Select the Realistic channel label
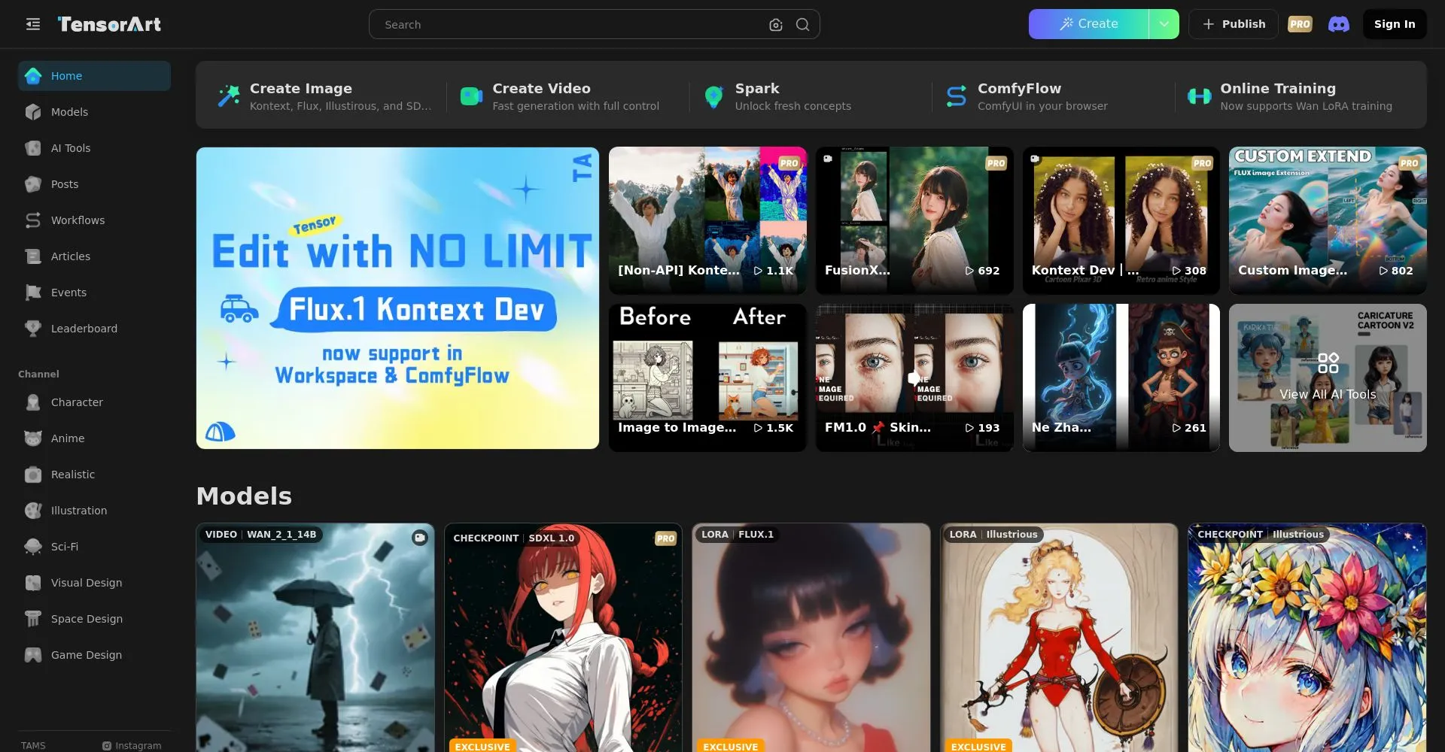Image resolution: width=1445 pixels, height=752 pixels. [73, 475]
